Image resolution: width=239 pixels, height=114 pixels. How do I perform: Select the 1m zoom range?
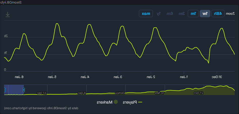pos(193,14)
